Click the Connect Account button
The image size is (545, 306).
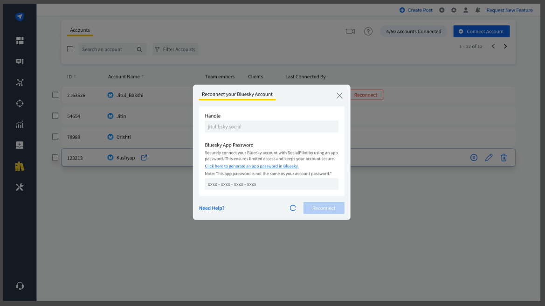tap(481, 31)
